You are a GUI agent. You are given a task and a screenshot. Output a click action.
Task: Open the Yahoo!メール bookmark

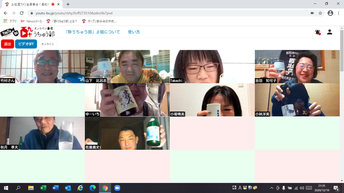[x=31, y=21]
